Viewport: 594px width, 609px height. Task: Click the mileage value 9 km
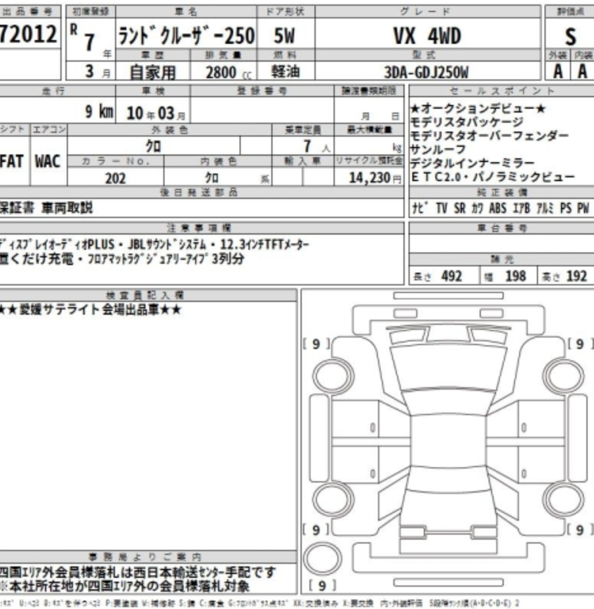[99, 113]
